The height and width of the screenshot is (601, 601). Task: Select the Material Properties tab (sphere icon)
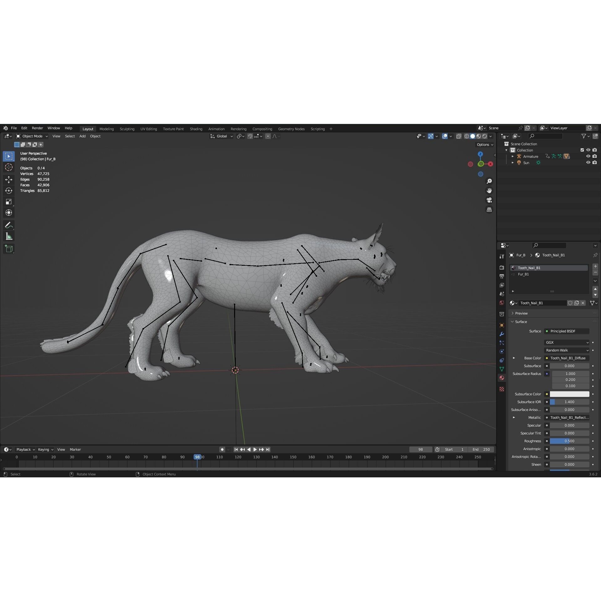[502, 378]
